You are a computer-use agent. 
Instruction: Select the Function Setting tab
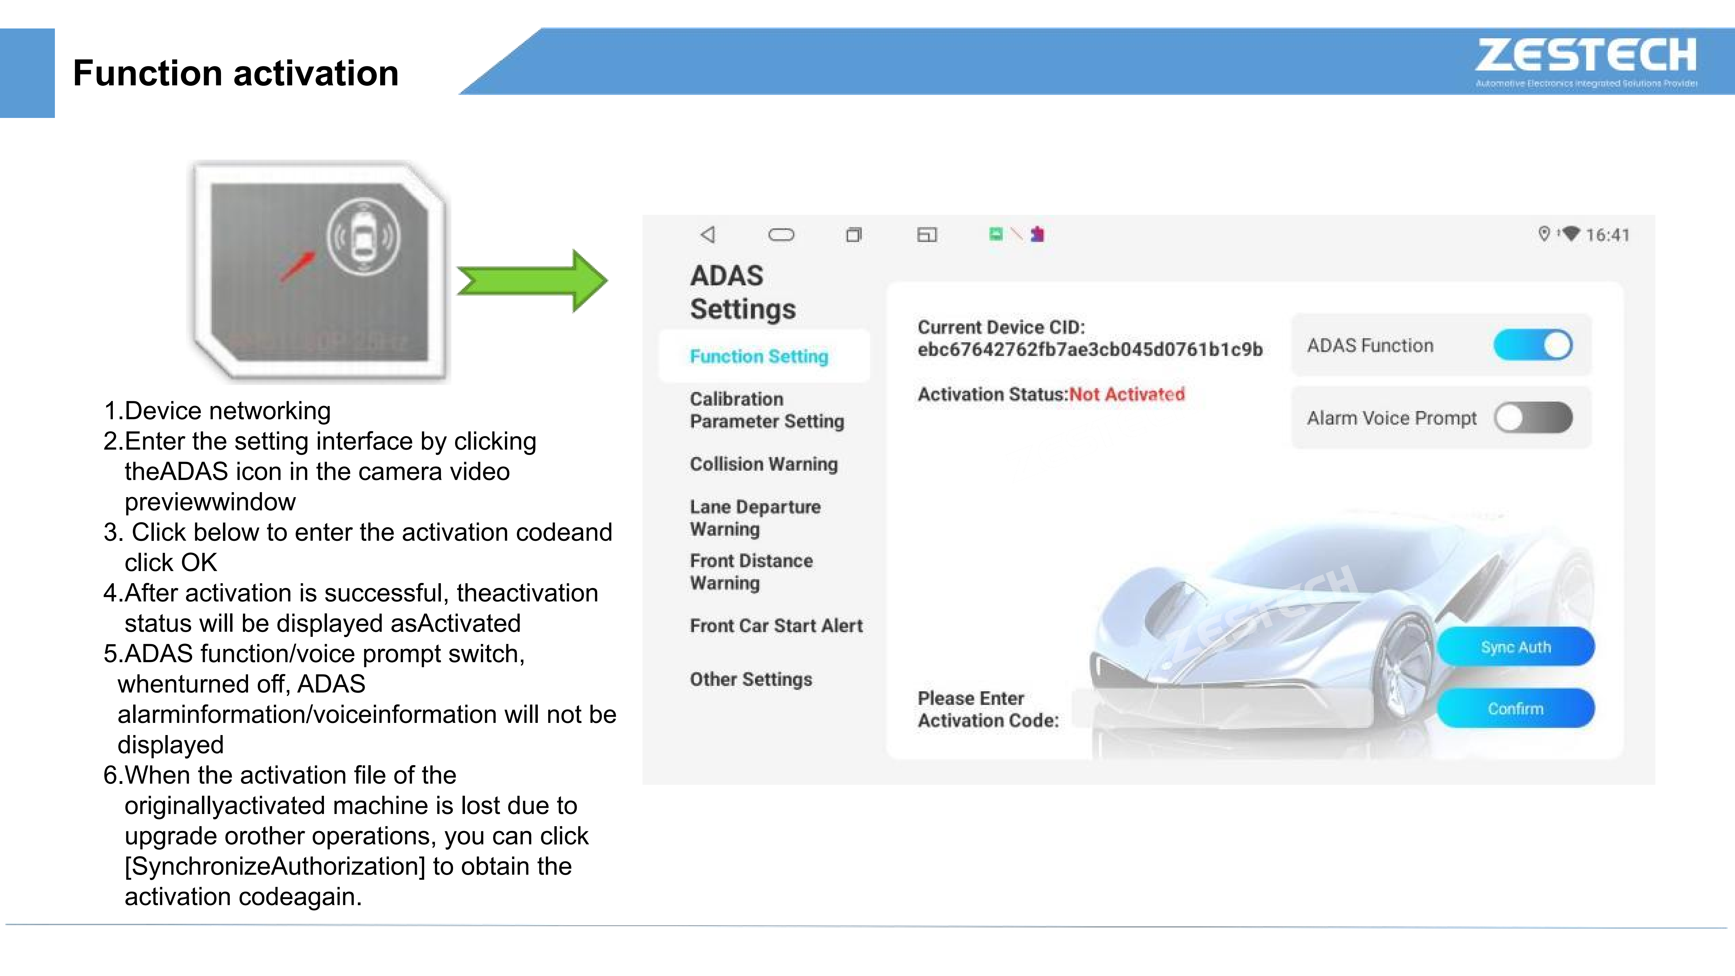pos(759,355)
